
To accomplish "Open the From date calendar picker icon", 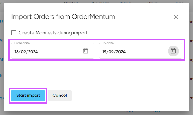I will pos(85,51).
